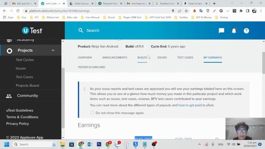
Task: Open Test Cases in the sidebar
Action: tap(24, 77)
